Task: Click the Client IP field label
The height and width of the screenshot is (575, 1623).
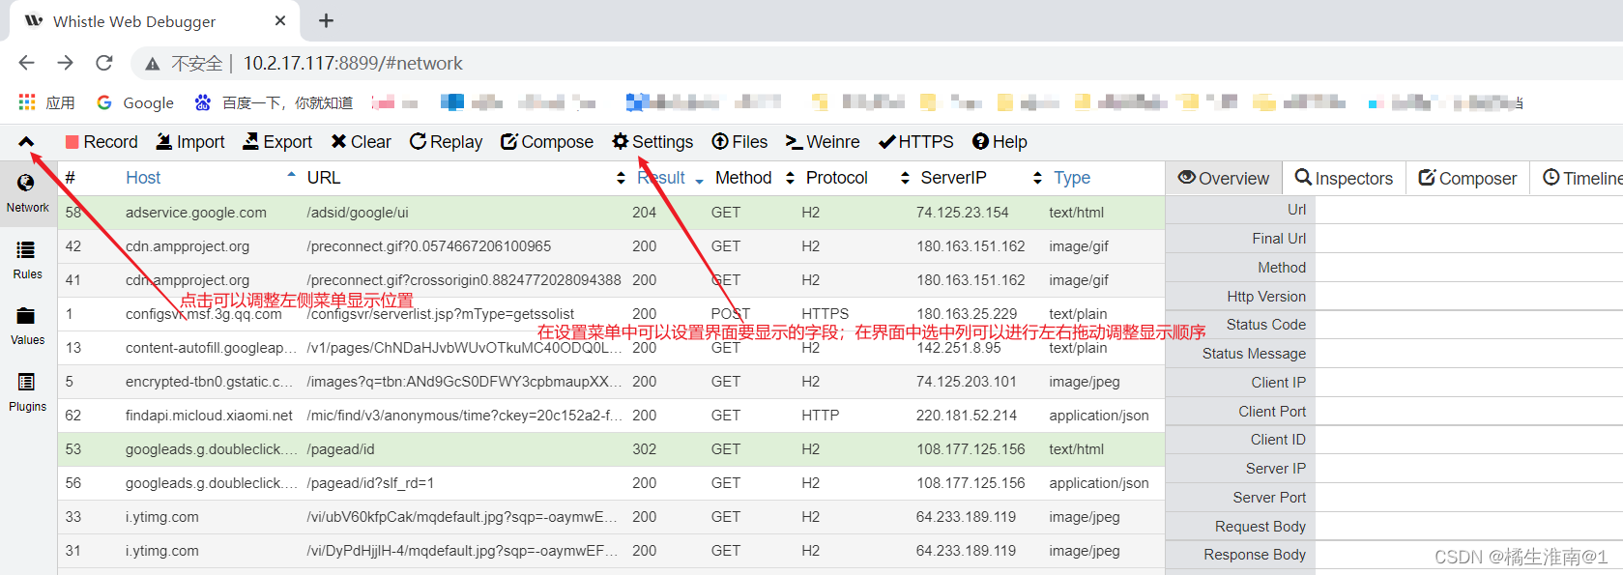Action: pyautogui.click(x=1278, y=383)
